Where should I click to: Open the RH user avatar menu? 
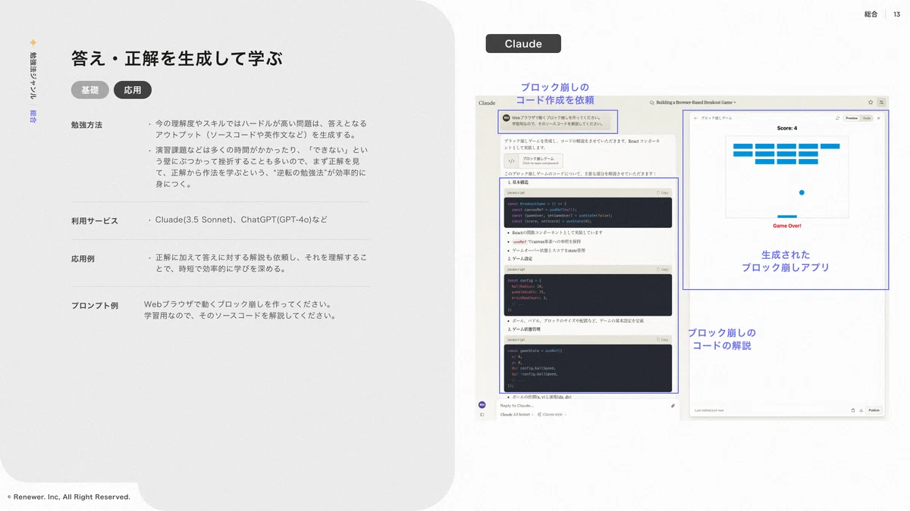click(482, 405)
